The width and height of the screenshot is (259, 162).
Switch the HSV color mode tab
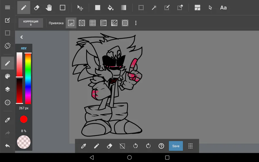click(x=24, y=48)
